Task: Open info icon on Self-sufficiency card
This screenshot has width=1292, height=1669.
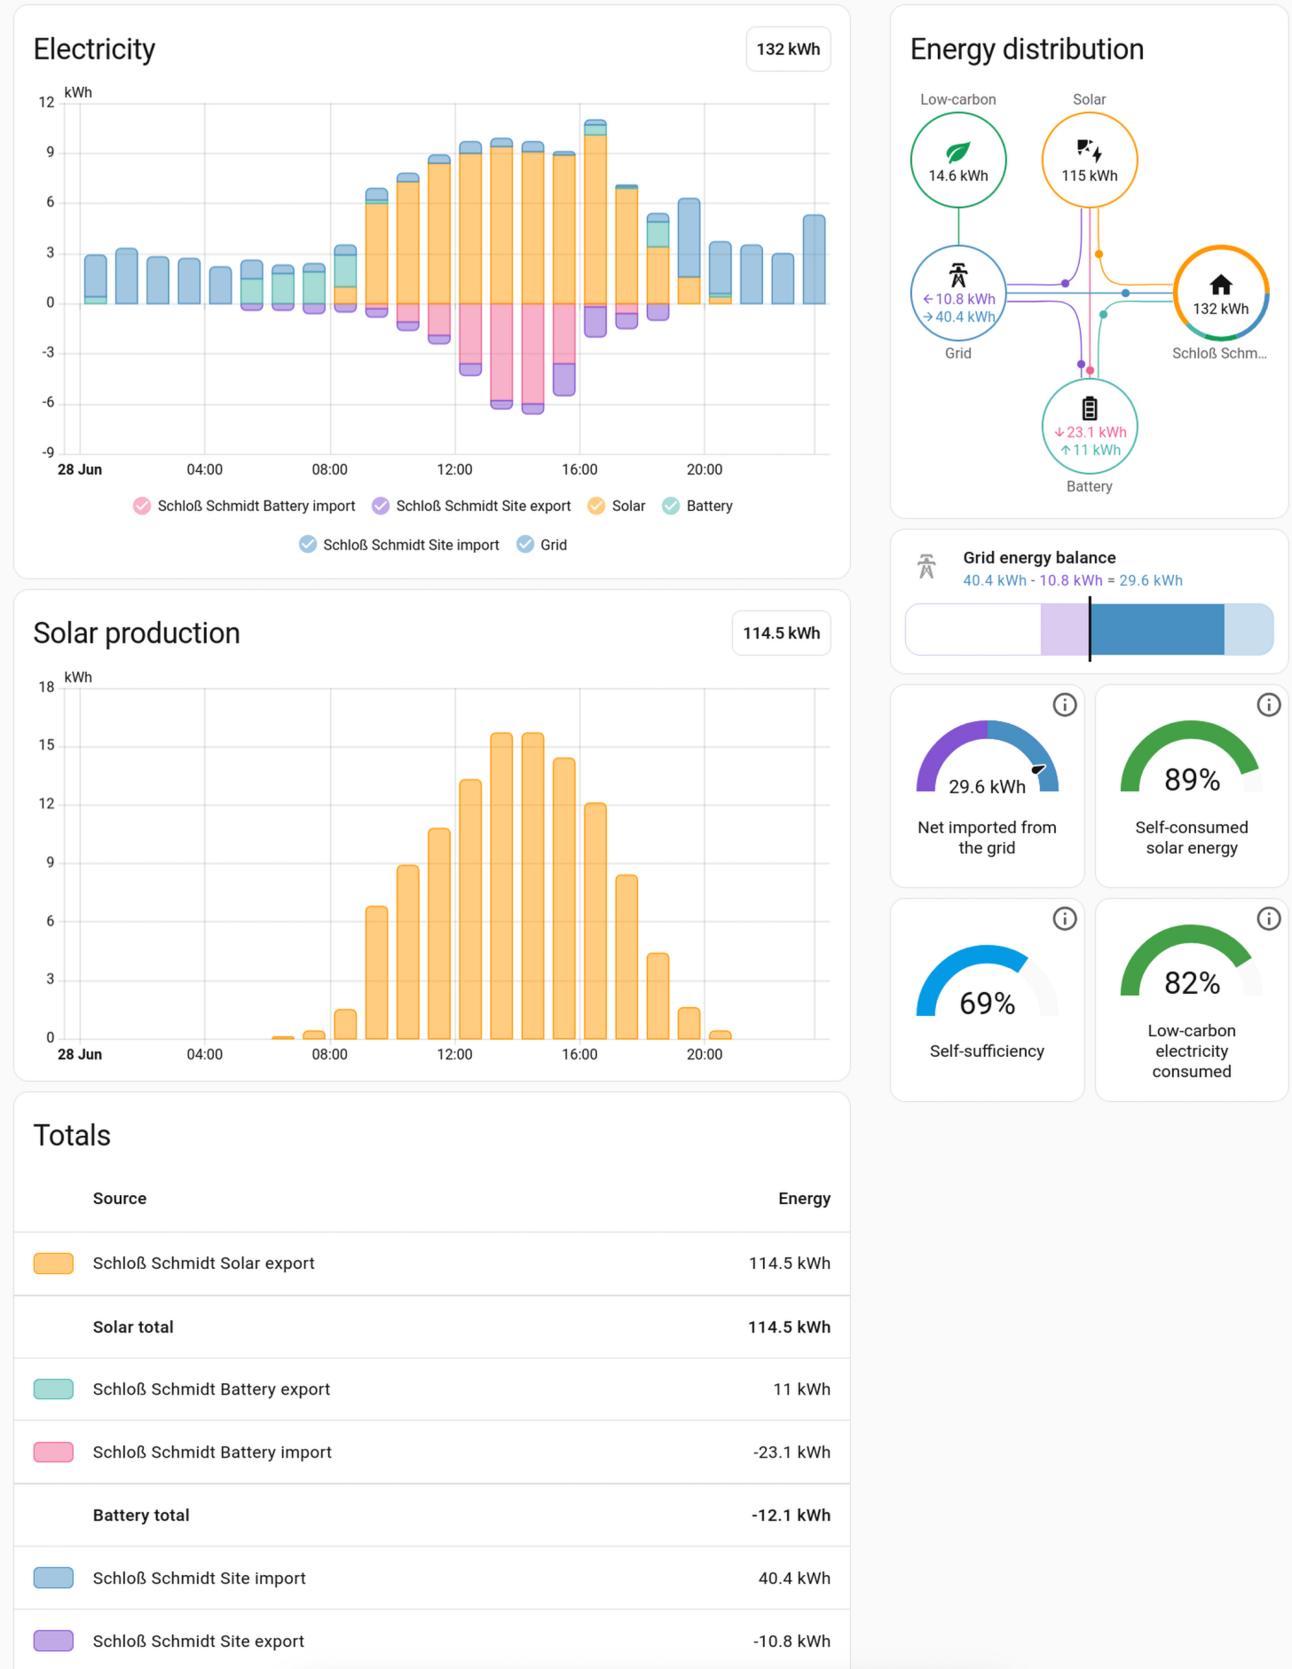Action: pyautogui.click(x=1064, y=918)
